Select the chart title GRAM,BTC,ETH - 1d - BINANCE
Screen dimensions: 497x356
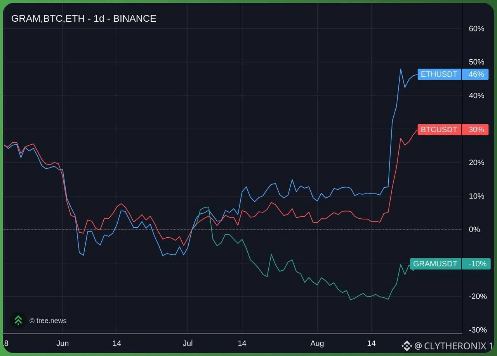coord(84,18)
